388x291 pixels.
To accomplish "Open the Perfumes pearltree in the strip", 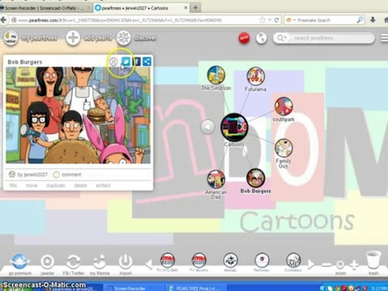I will (x=262, y=260).
